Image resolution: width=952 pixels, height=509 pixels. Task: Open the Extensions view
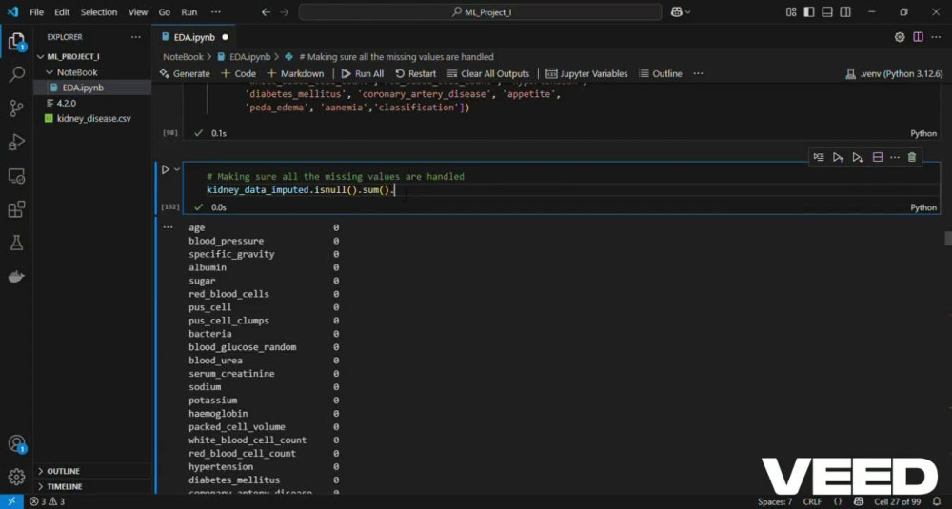(16, 209)
